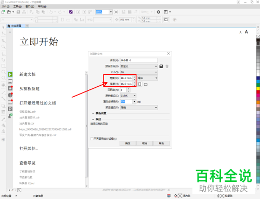Increase the number of pages stepper
The width and height of the screenshot is (260, 199).
(128, 89)
